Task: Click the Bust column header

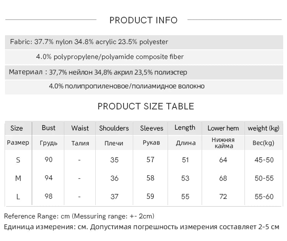Action: tap(49, 128)
